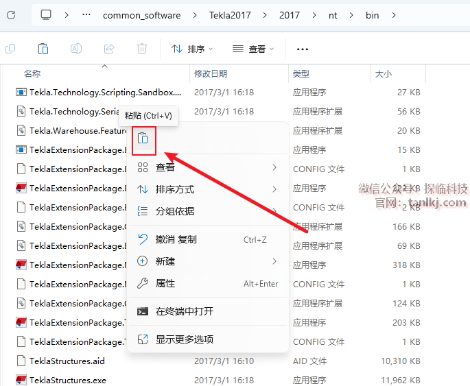Click 撤消 复制 menu item
The height and width of the screenshot is (386, 470).
(176, 239)
